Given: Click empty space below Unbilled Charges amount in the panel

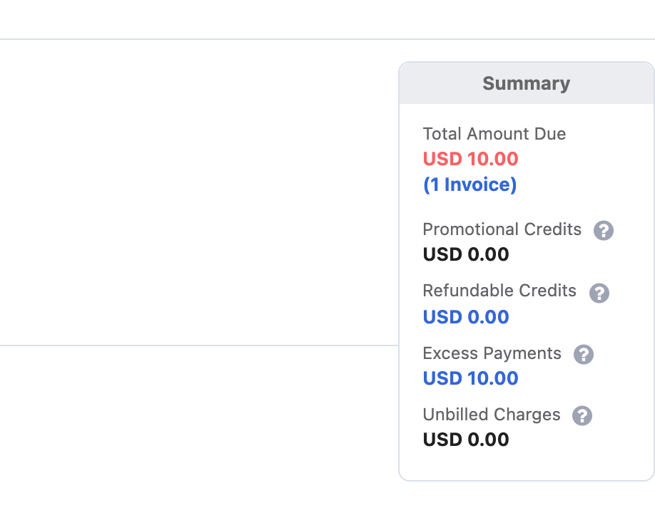Looking at the screenshot, I should tap(526, 464).
